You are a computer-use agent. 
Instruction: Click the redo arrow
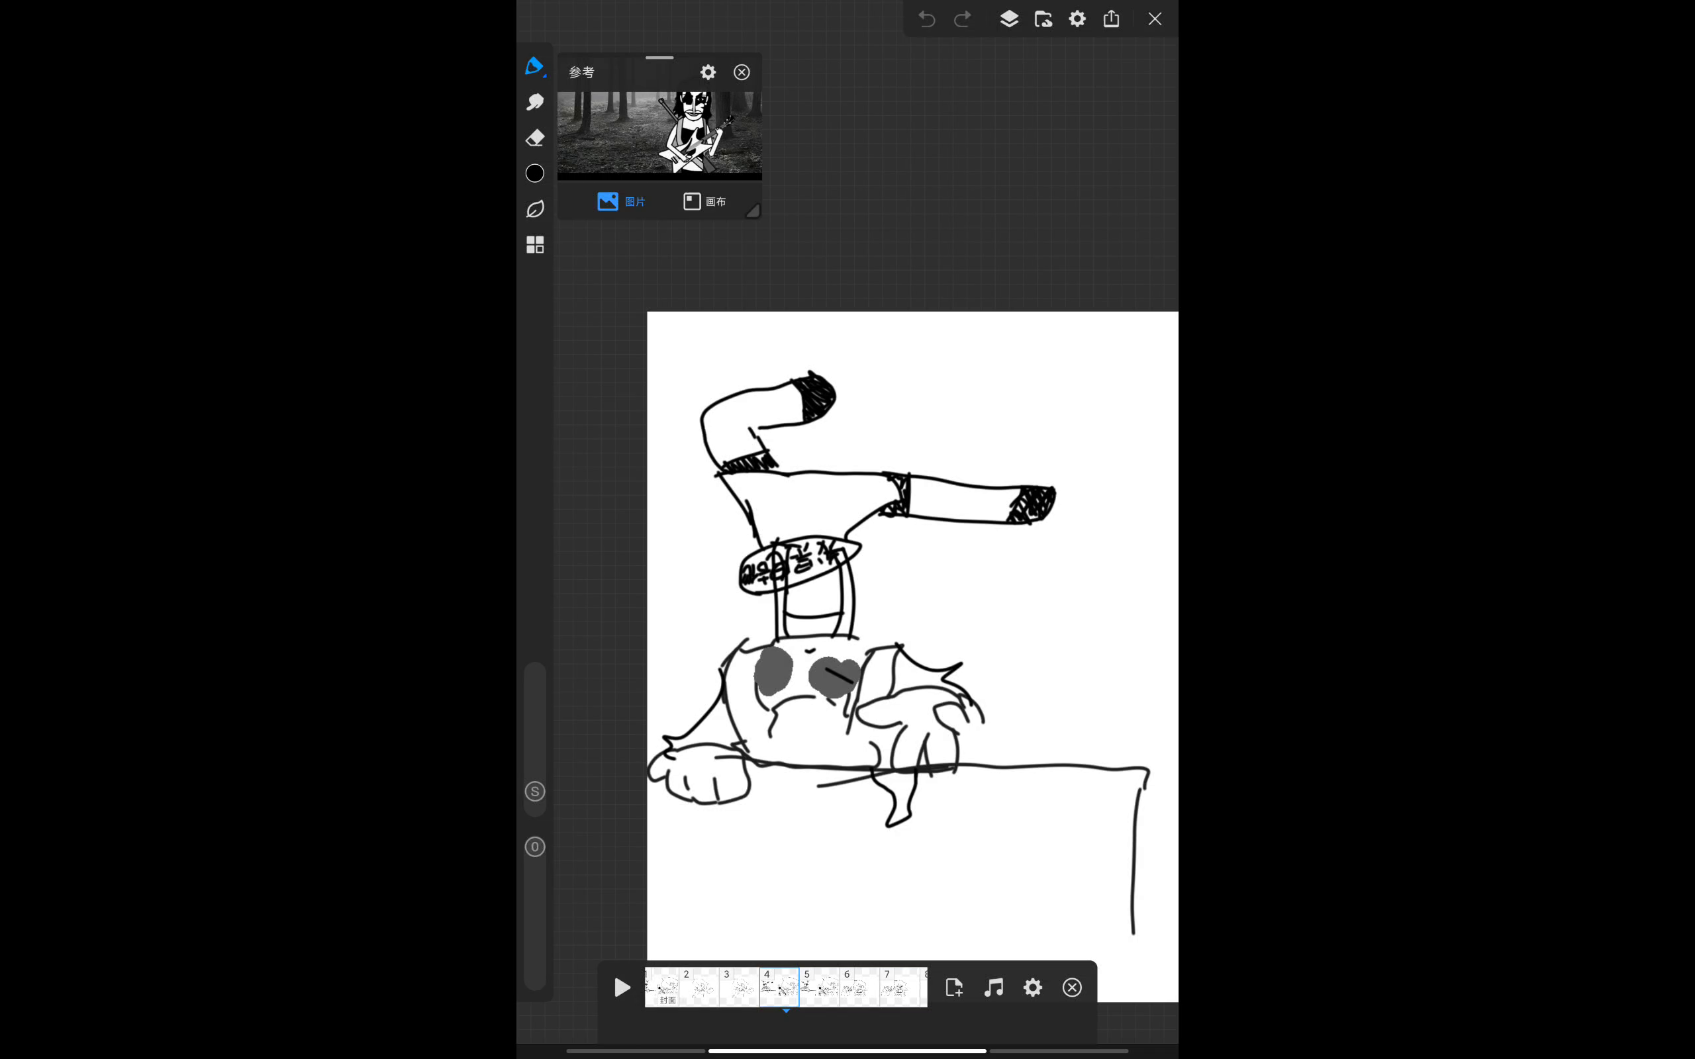963,19
